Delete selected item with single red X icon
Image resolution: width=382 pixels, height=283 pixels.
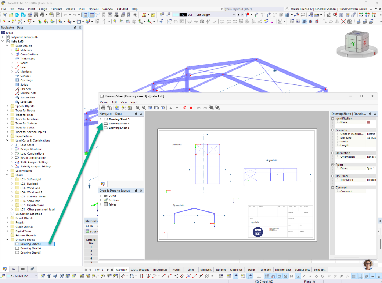pyautogui.click(x=191, y=108)
